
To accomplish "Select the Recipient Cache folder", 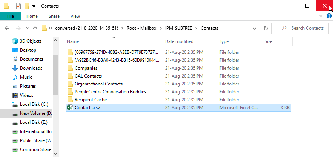I will [x=91, y=100].
